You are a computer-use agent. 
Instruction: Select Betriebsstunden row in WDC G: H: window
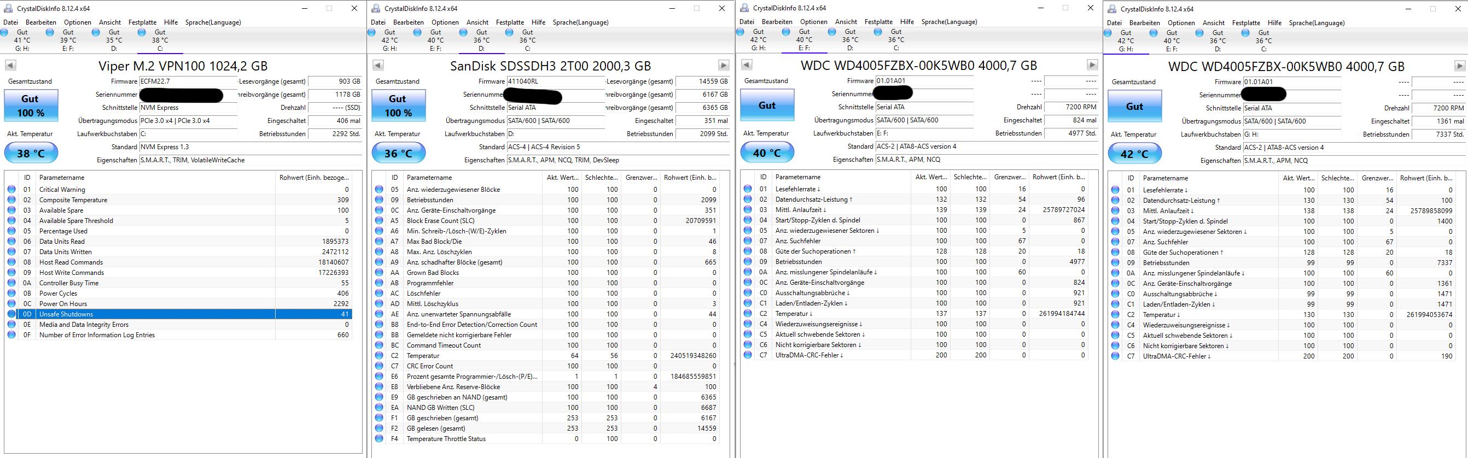pyautogui.click(x=1282, y=262)
